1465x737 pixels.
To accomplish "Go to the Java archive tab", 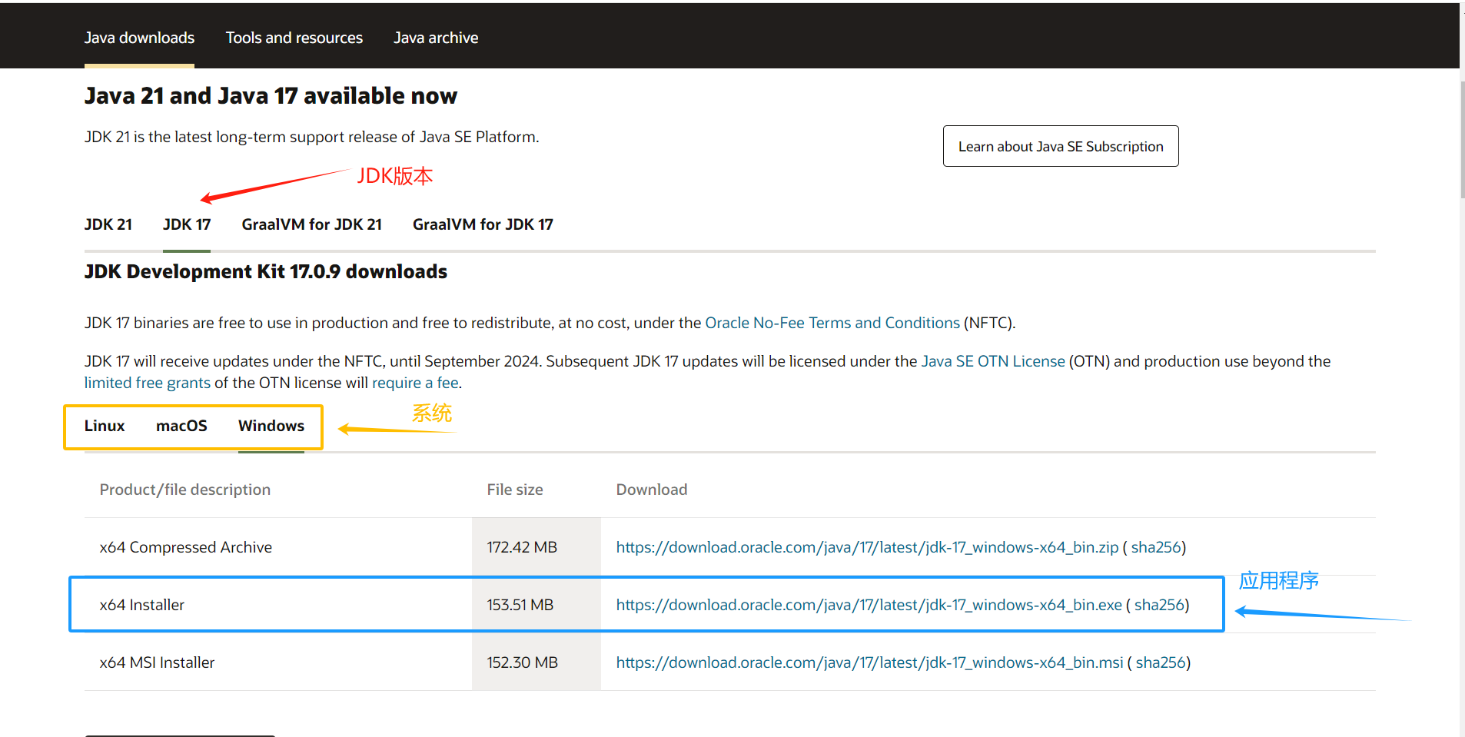I will (x=435, y=38).
